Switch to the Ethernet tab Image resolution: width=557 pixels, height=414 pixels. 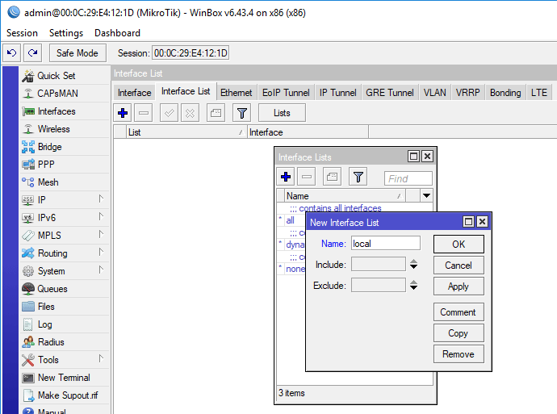(x=236, y=93)
